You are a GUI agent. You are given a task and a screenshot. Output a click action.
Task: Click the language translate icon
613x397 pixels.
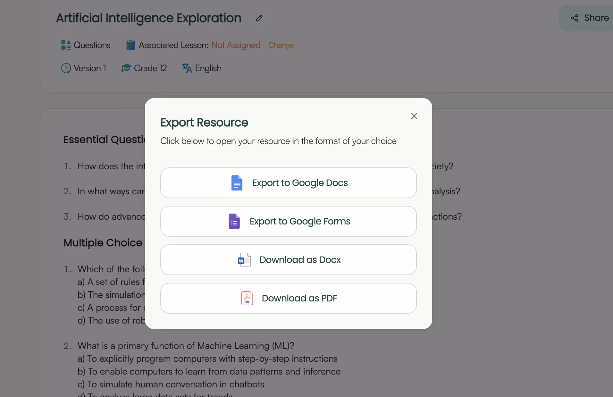[187, 68]
